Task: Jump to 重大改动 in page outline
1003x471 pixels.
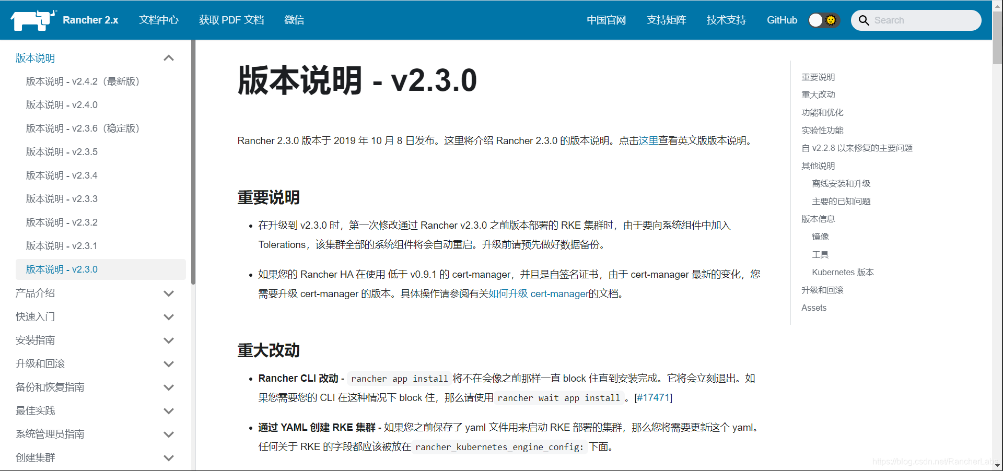Action: (818, 95)
